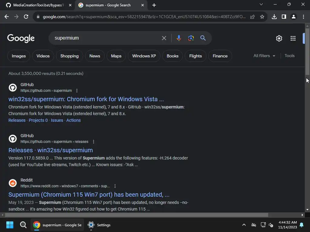The width and height of the screenshot is (310, 232).
Task: Bookmark this page with the star icon
Action: pyautogui.click(x=262, y=17)
